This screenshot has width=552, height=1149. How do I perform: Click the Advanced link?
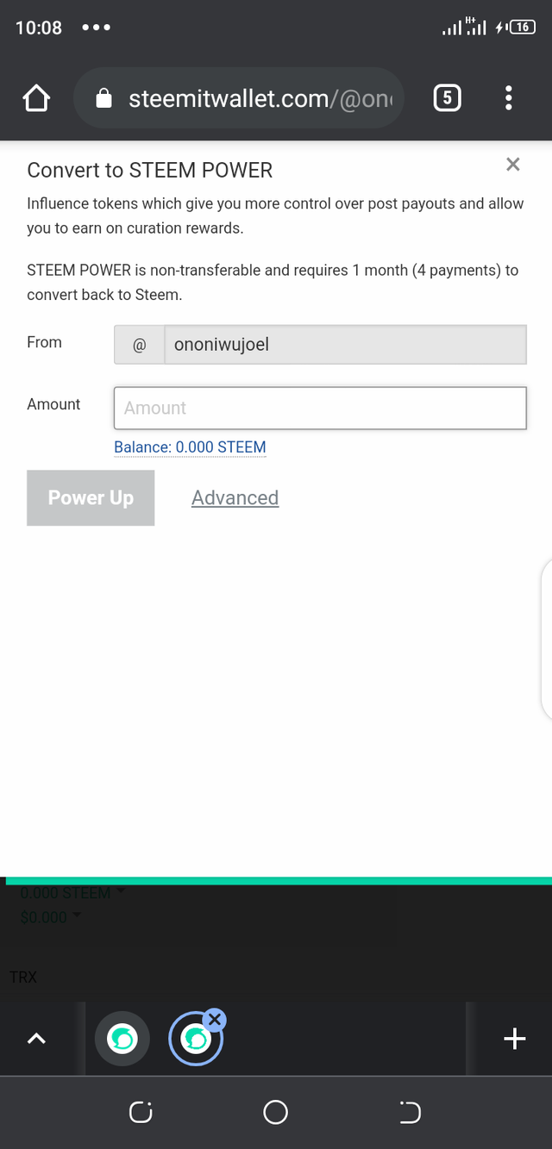pyautogui.click(x=235, y=497)
